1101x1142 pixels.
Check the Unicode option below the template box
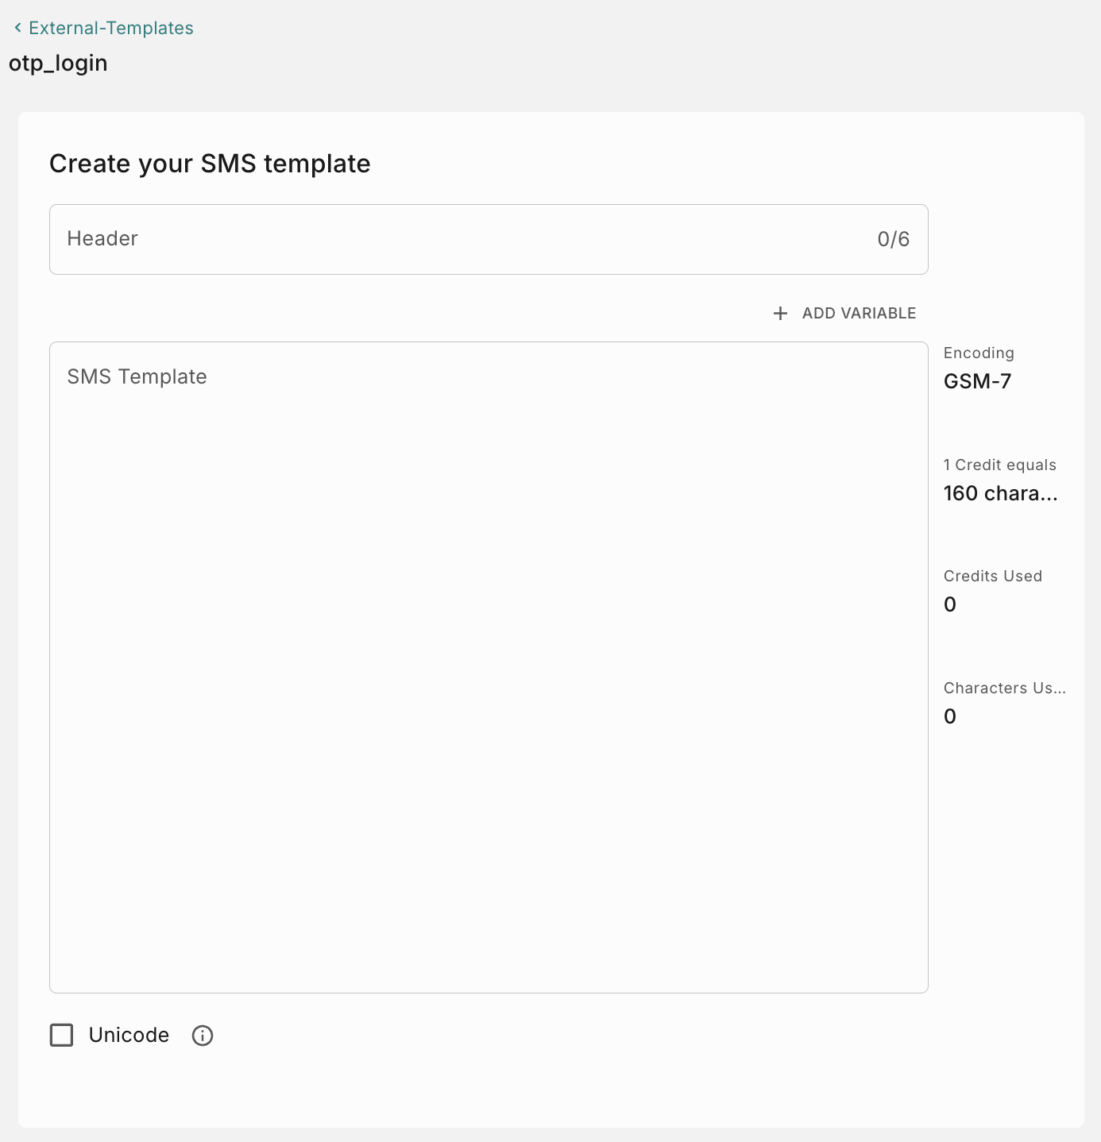pyautogui.click(x=61, y=1035)
